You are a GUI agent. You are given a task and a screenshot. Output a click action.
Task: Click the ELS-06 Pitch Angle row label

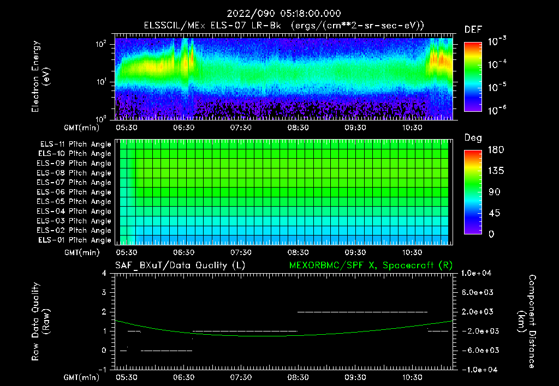74,192
